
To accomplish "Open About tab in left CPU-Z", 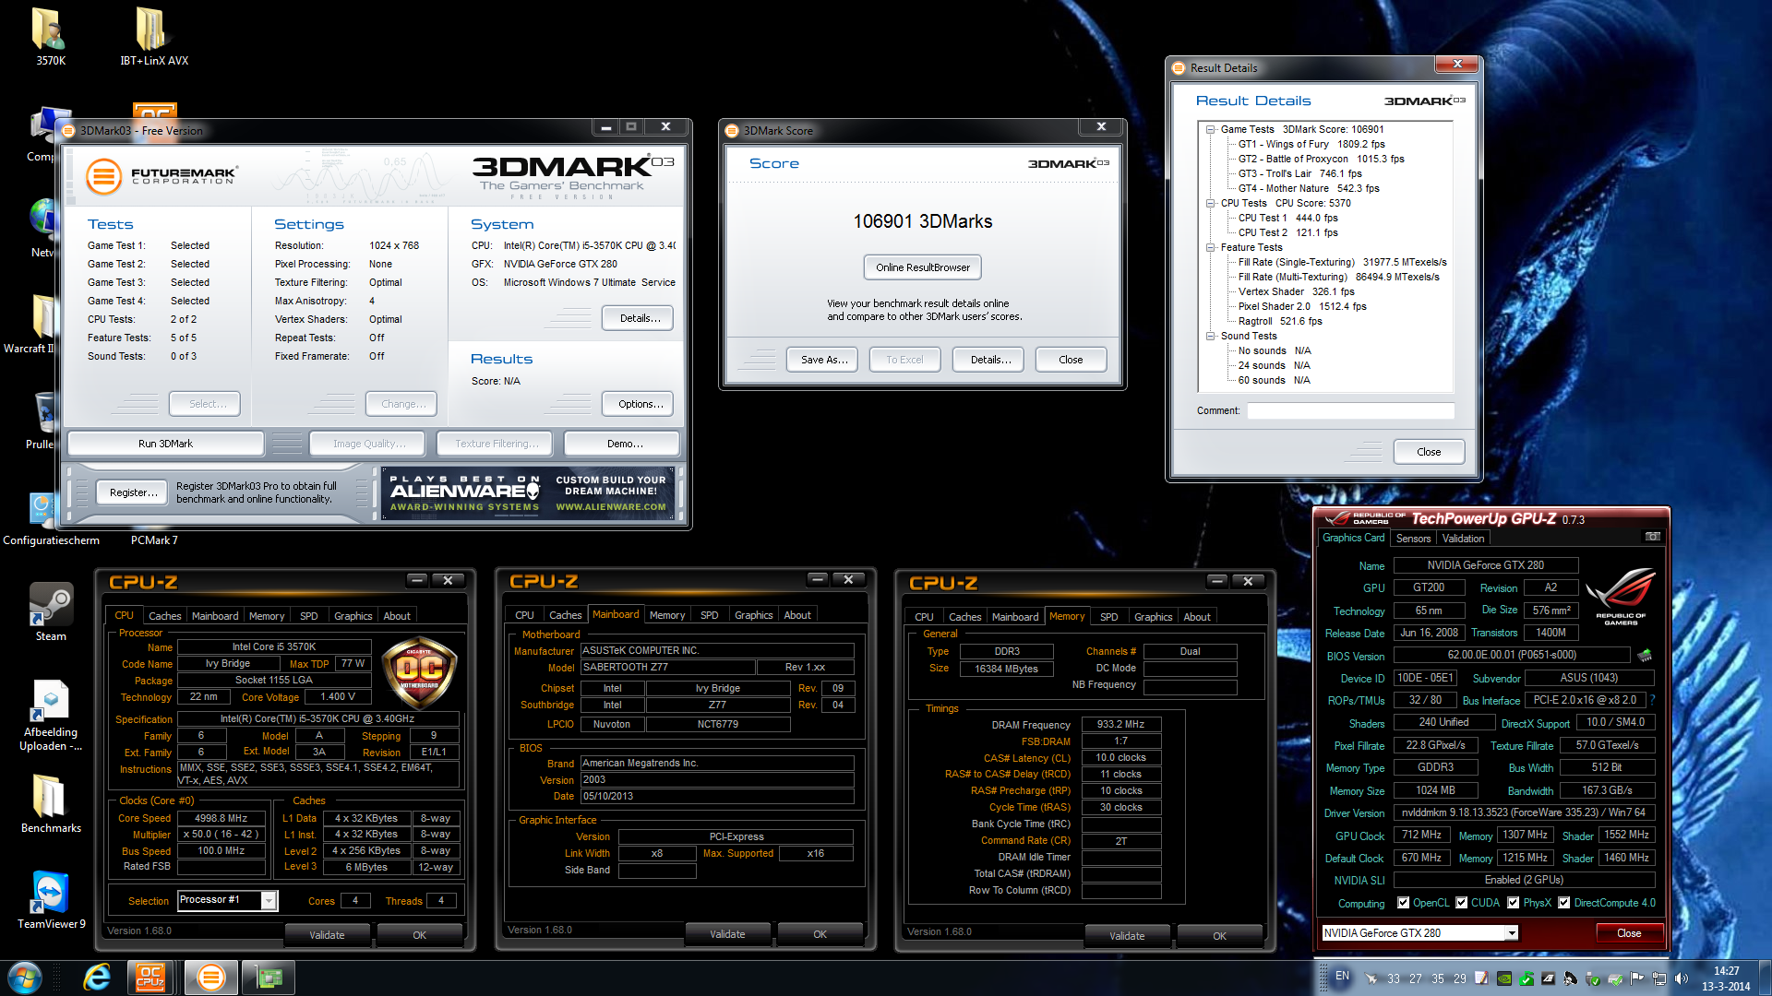I will pyautogui.click(x=397, y=616).
